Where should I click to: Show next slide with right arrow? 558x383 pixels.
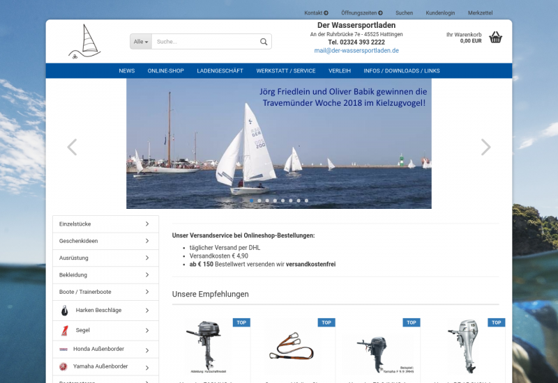pos(485,147)
